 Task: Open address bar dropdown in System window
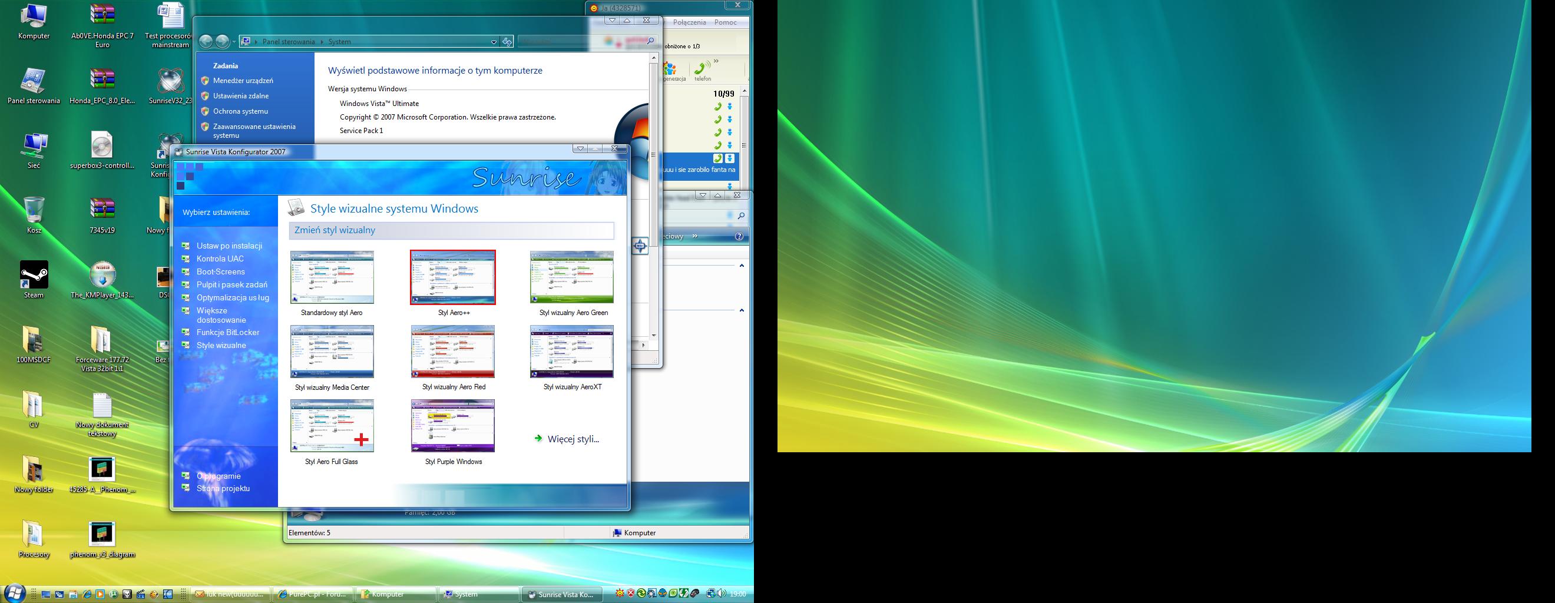[494, 42]
